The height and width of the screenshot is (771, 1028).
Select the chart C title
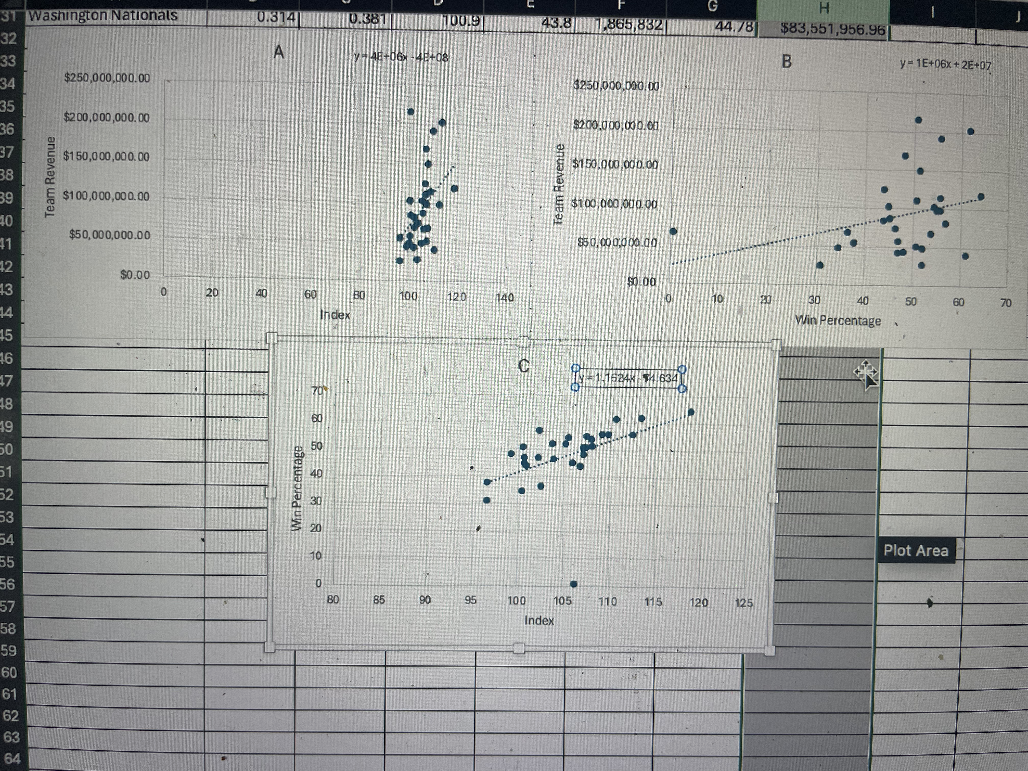click(x=524, y=366)
